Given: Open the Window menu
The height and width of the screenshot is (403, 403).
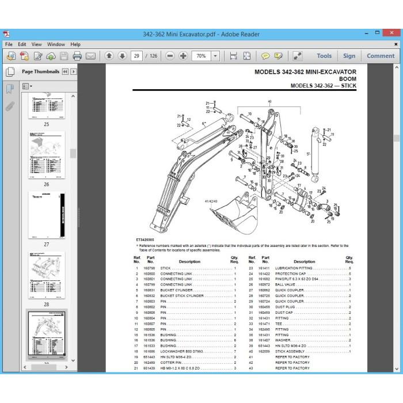Looking at the screenshot, I should click(x=56, y=44).
